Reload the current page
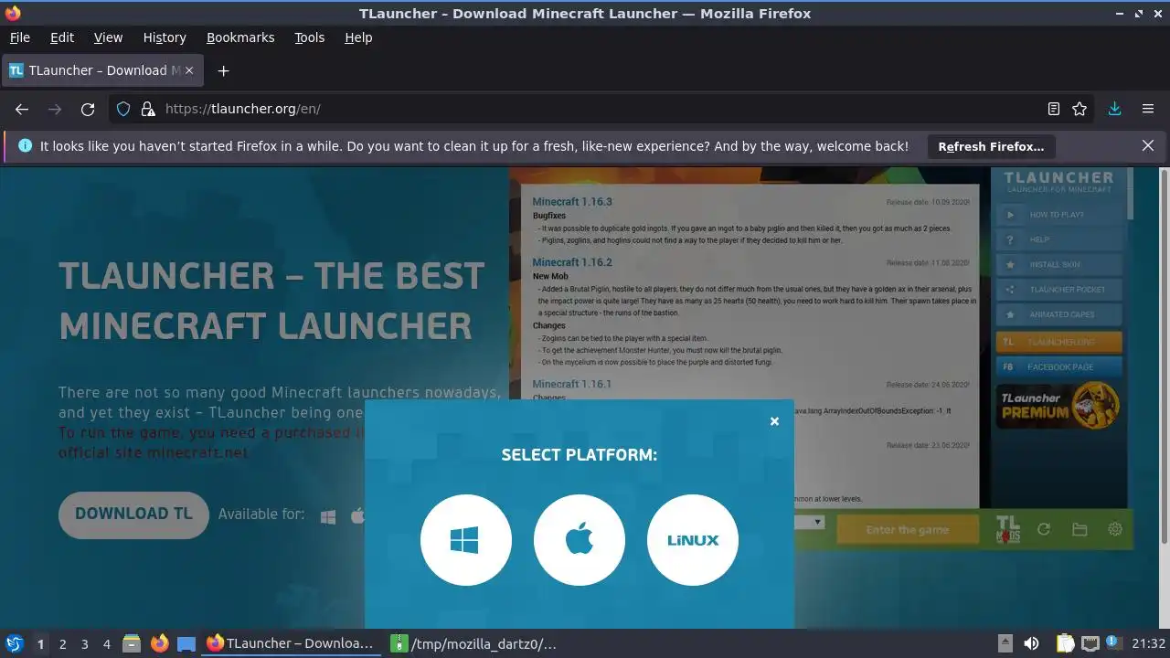The image size is (1170, 658). pyautogui.click(x=88, y=109)
